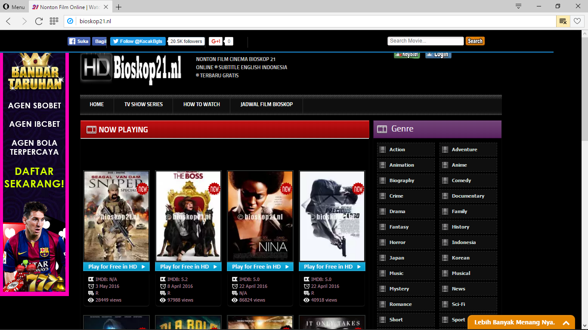588x330 pixels.
Task: Open the JADWAL FILM BIOSKOP menu item
Action: pyautogui.click(x=266, y=104)
